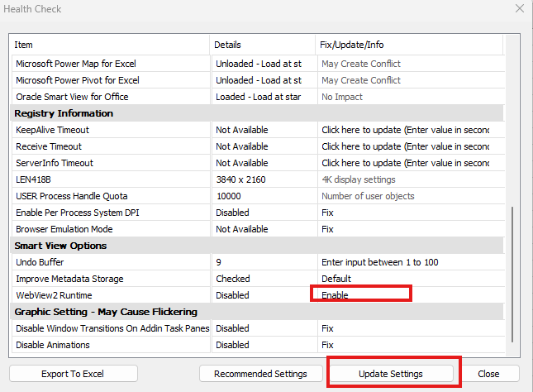This screenshot has height=392, width=533.
Task: Click Enable for WebView2 Runtime
Action: click(x=336, y=295)
